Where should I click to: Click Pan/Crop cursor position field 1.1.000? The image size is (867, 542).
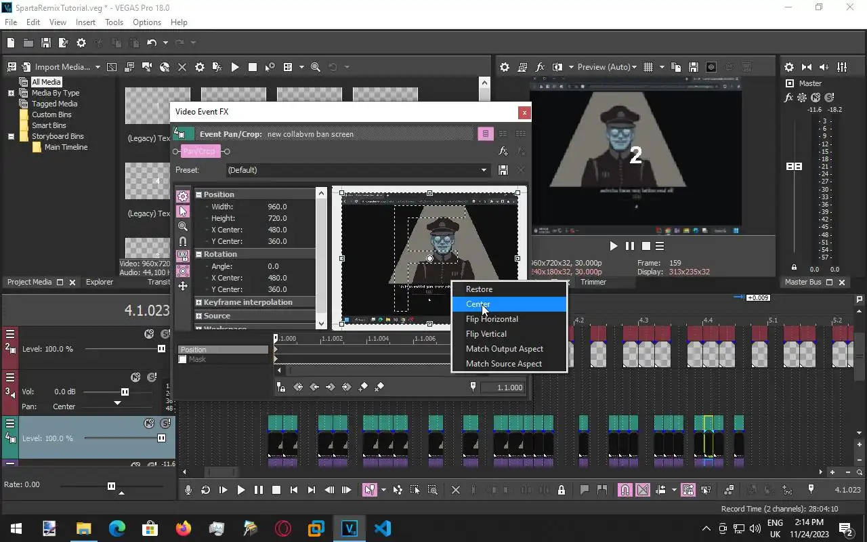(503, 388)
